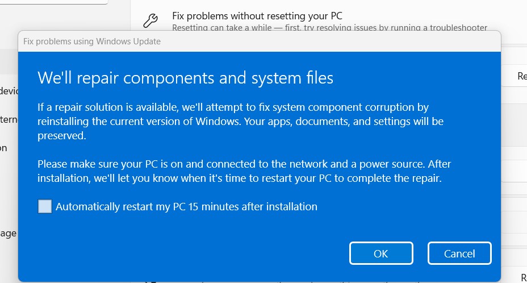Open 'Fix problems without resetting your PC' option
This screenshot has height=283, width=527.
pos(257,16)
